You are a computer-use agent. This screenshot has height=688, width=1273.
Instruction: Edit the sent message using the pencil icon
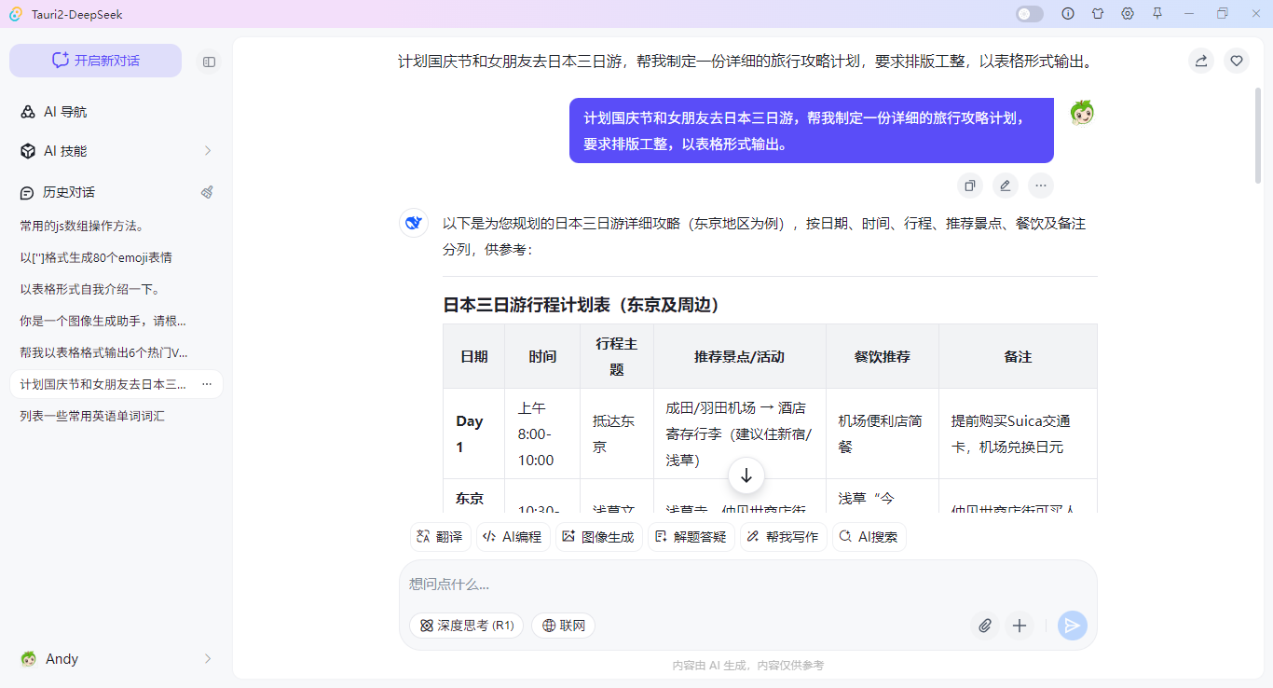pos(1005,186)
